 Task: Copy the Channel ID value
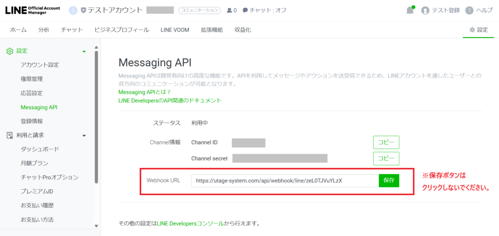tap(386, 142)
